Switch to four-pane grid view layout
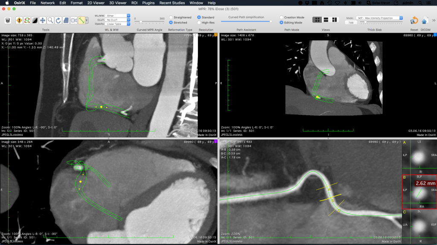The image size is (437, 245). [x=317, y=20]
